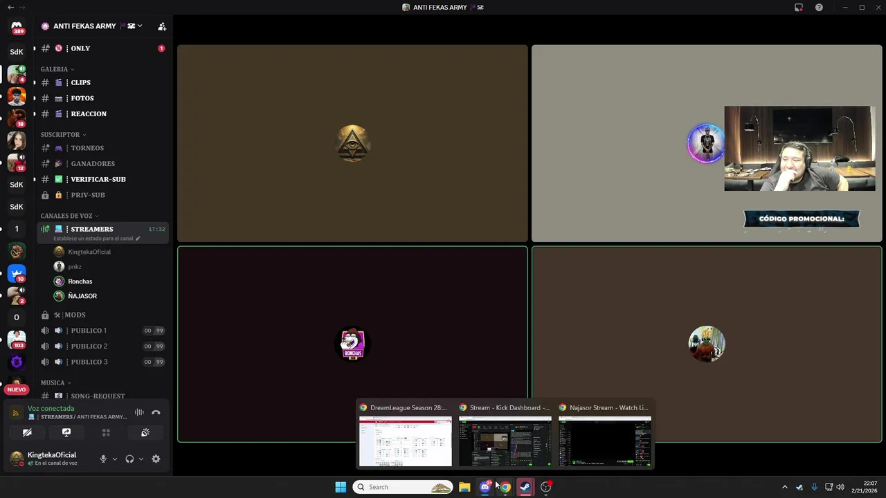Click the taskbar Search box

(403, 487)
